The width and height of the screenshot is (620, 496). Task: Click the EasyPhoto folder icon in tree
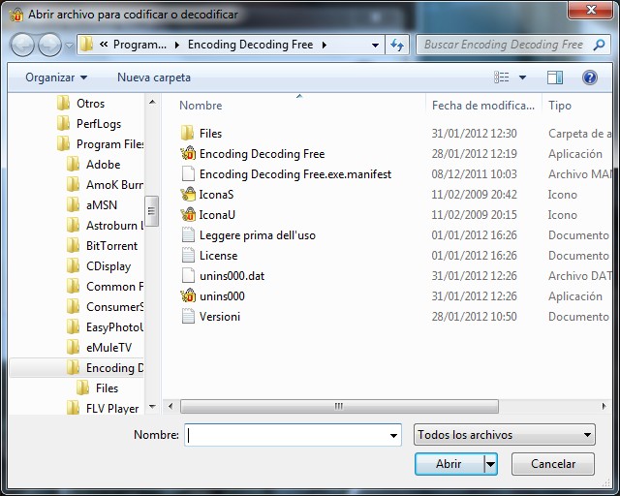pos(74,327)
